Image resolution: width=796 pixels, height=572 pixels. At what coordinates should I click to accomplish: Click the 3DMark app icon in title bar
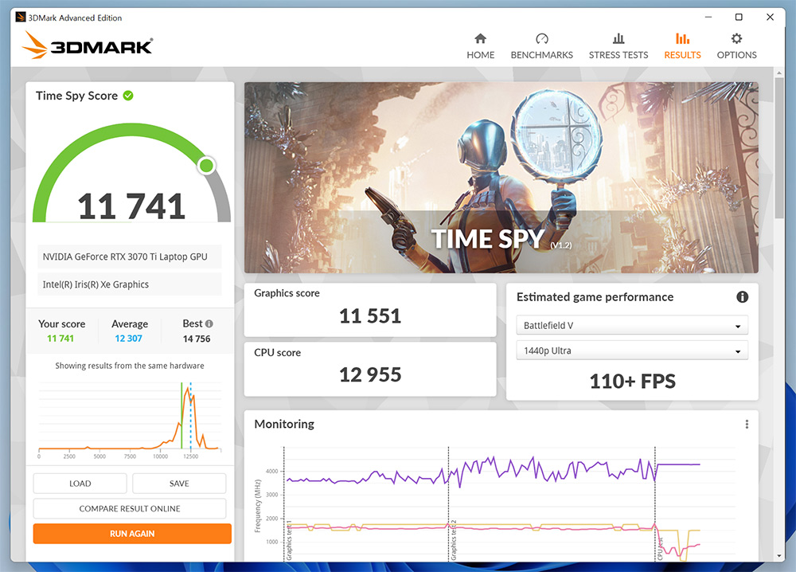coord(21,18)
